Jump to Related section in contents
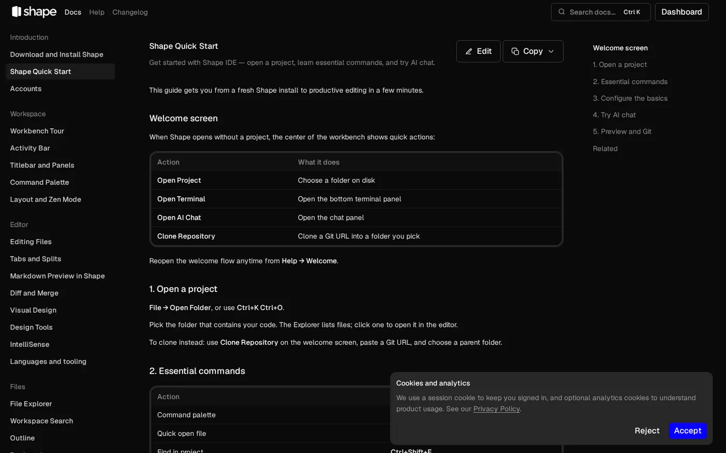This screenshot has width=726, height=453. pos(605,149)
